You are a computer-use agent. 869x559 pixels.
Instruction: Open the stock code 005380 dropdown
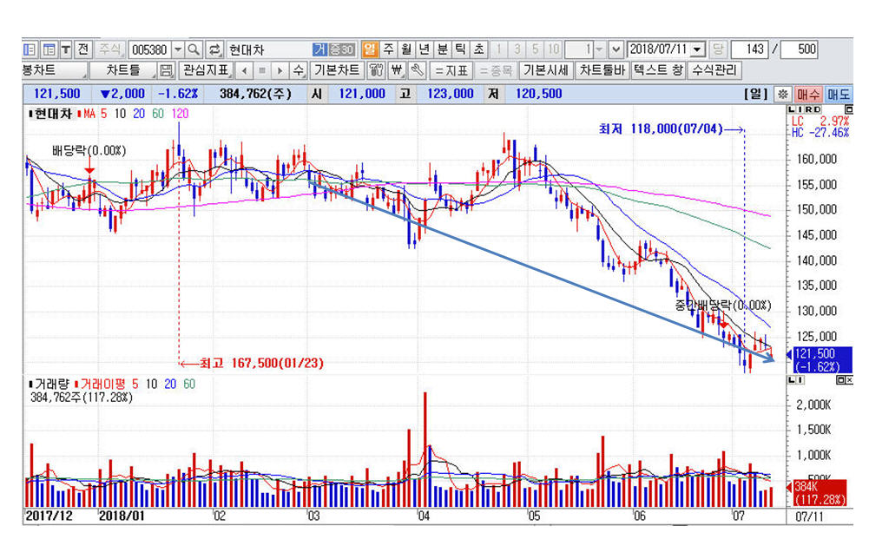click(x=178, y=49)
